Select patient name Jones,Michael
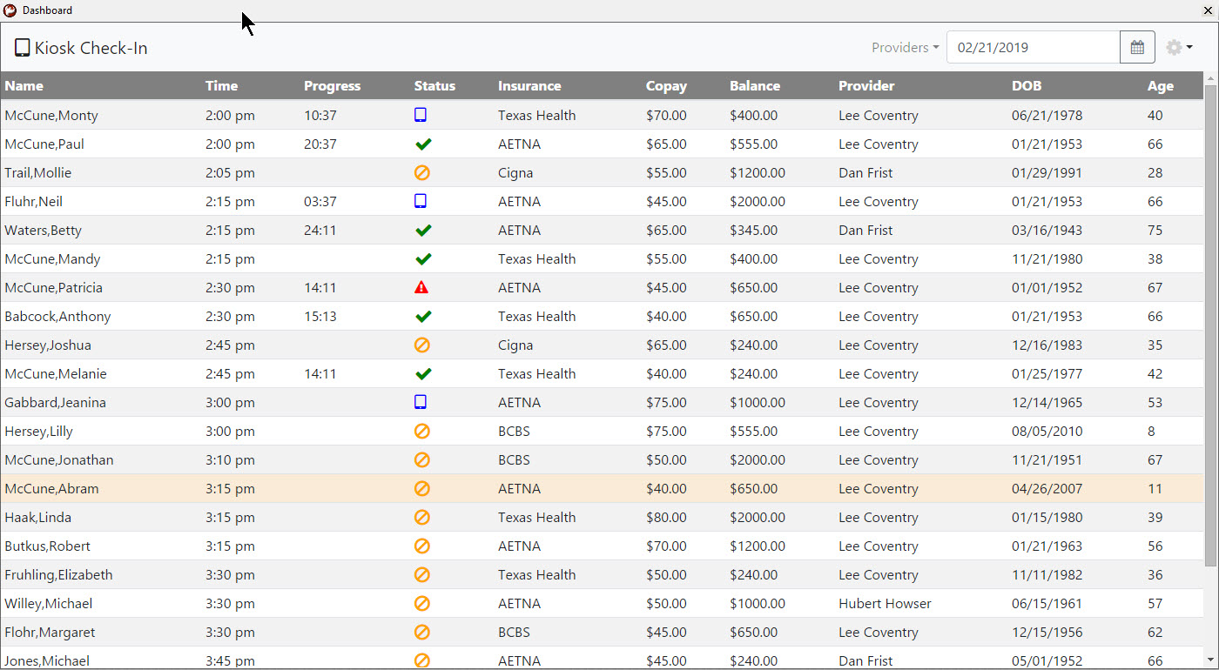The width and height of the screenshot is (1219, 670). [x=47, y=660]
